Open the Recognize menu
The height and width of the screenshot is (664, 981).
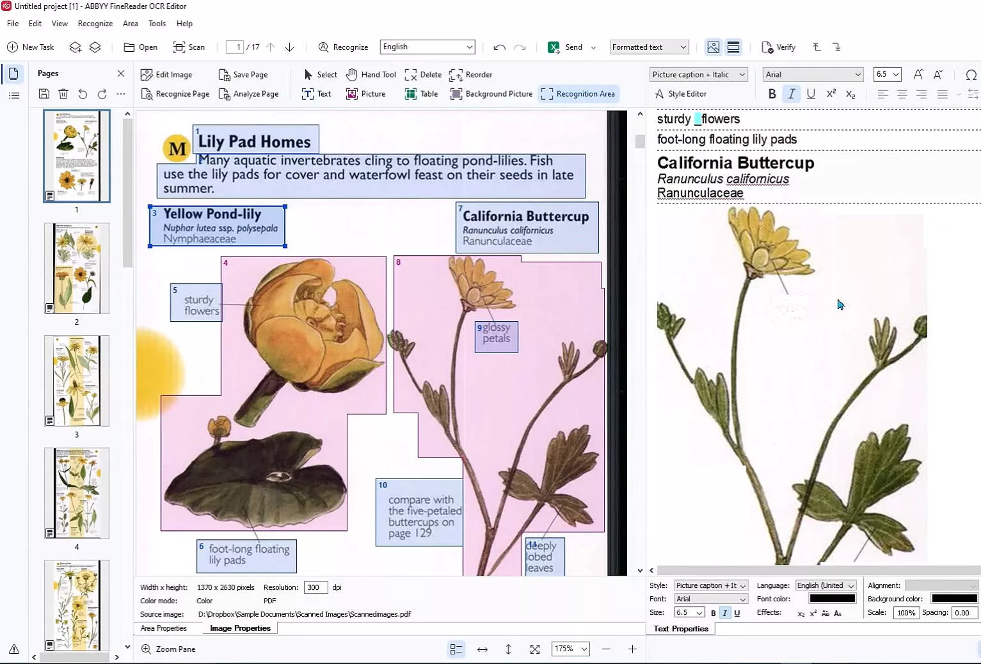(95, 24)
